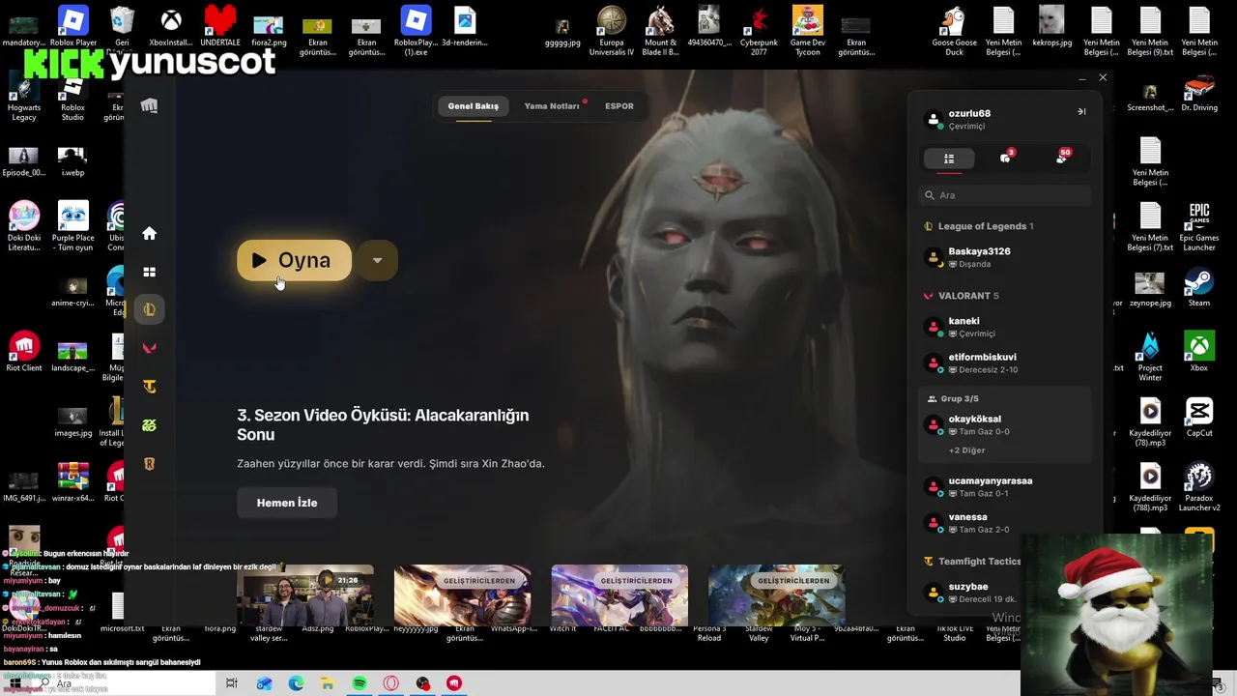Open Goose Goose Duck desktop shortcut
The image size is (1237, 696).
click(954, 30)
